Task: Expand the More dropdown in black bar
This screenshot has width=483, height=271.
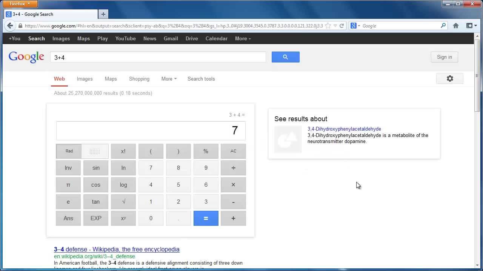Action: (243, 38)
